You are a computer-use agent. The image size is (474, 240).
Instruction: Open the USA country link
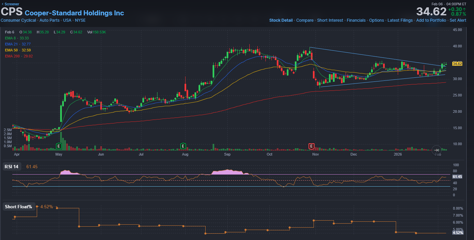tap(67, 20)
